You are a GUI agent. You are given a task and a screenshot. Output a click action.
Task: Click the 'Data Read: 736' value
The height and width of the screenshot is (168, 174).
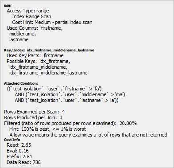tap(23, 162)
